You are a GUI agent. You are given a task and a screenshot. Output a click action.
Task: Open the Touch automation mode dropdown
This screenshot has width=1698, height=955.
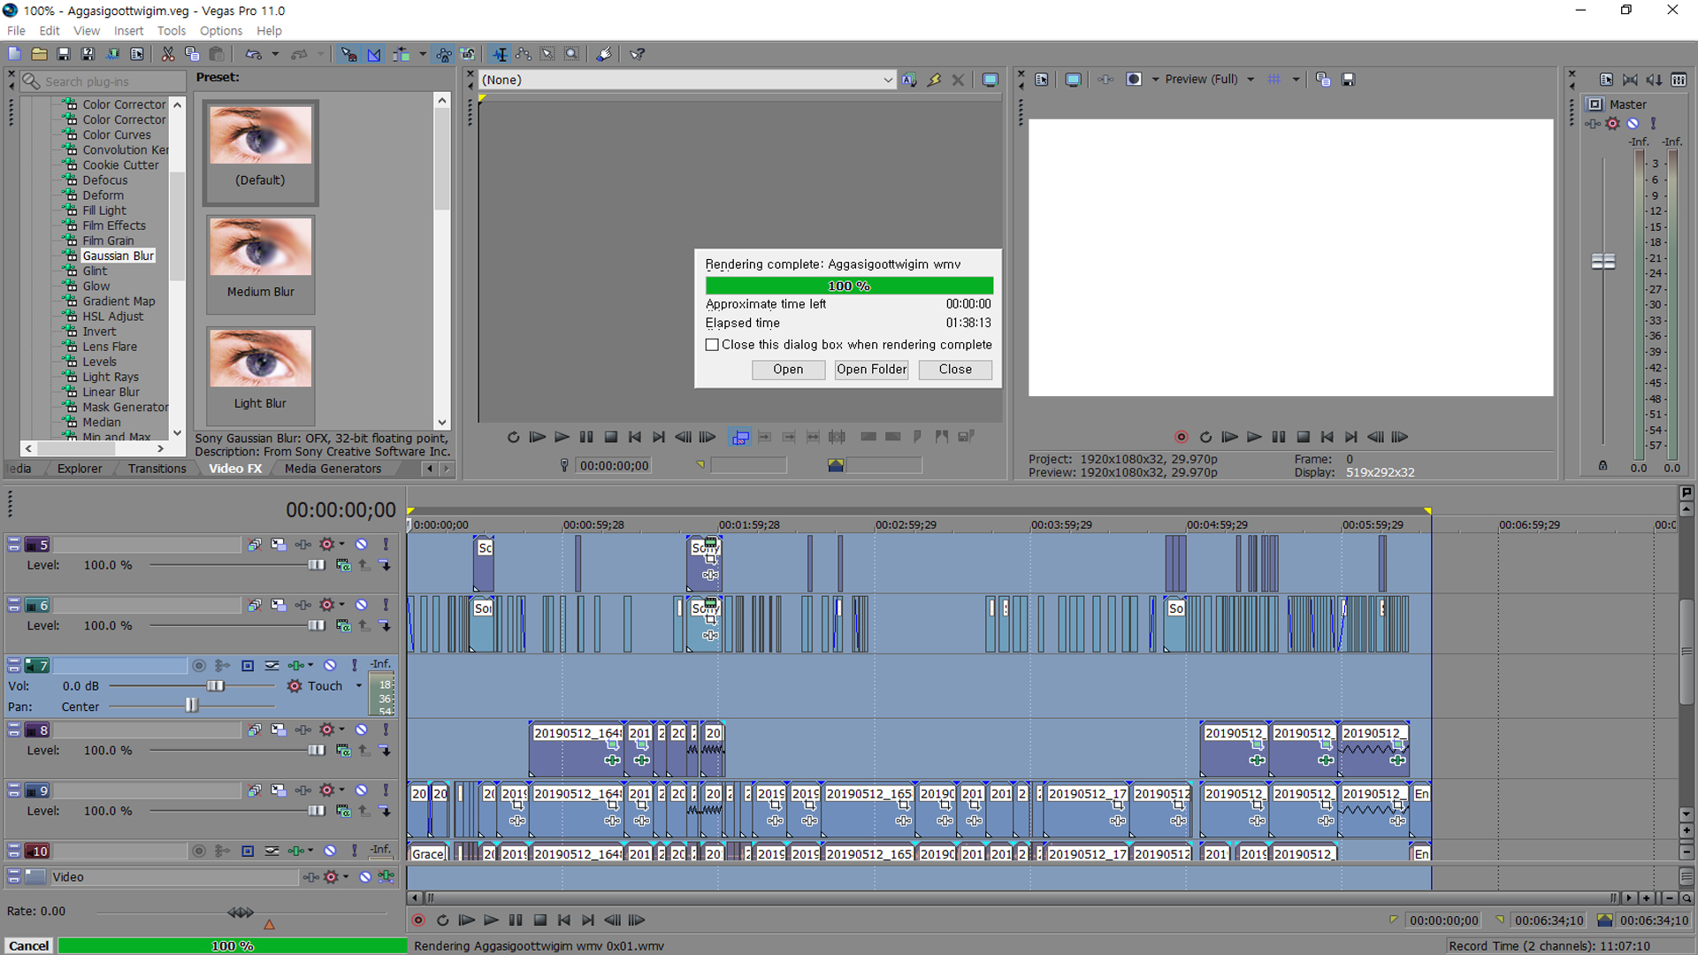click(x=358, y=686)
